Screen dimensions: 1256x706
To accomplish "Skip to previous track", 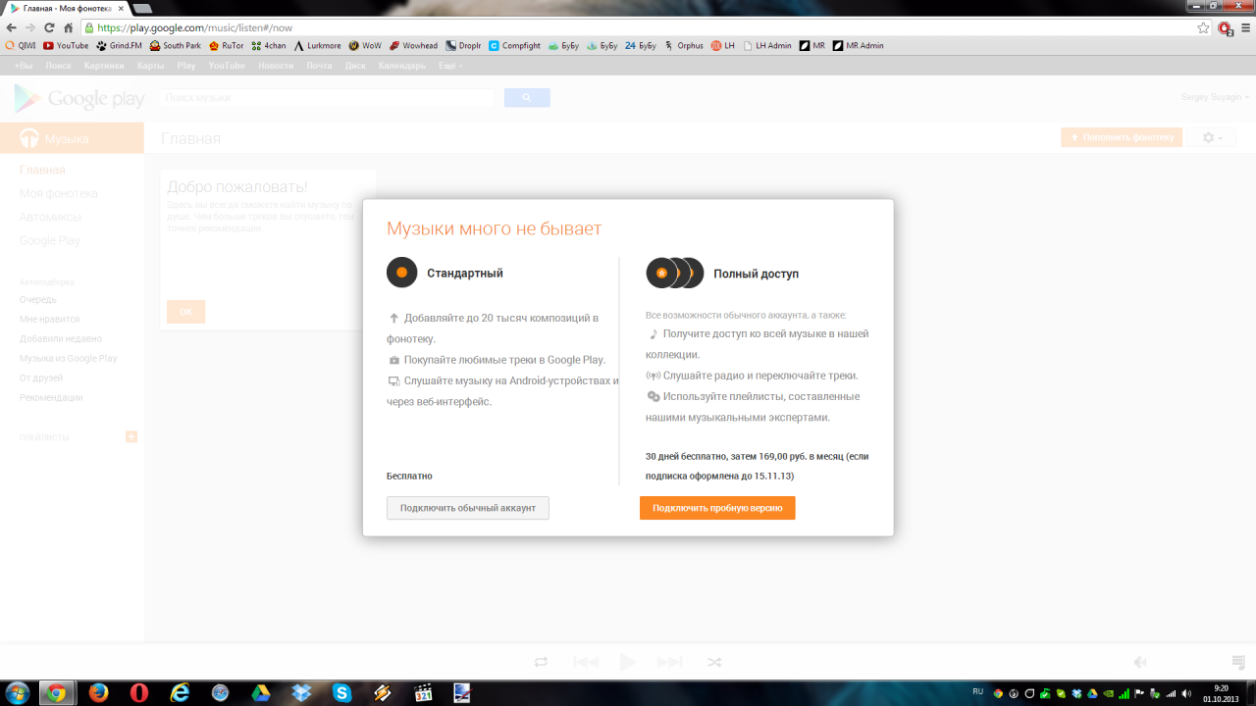I will click(586, 662).
